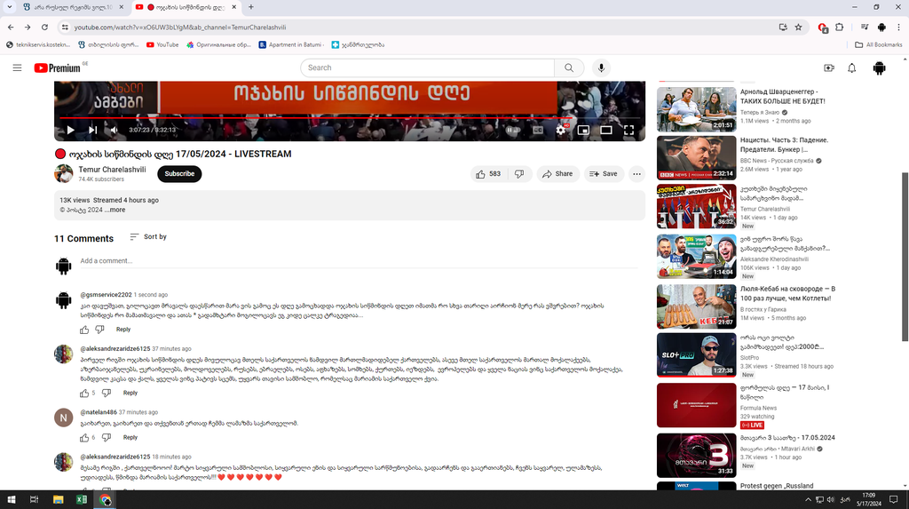Like the comment by @gsmservice2202
Viewport: 909px width, 509px height.
[84, 330]
